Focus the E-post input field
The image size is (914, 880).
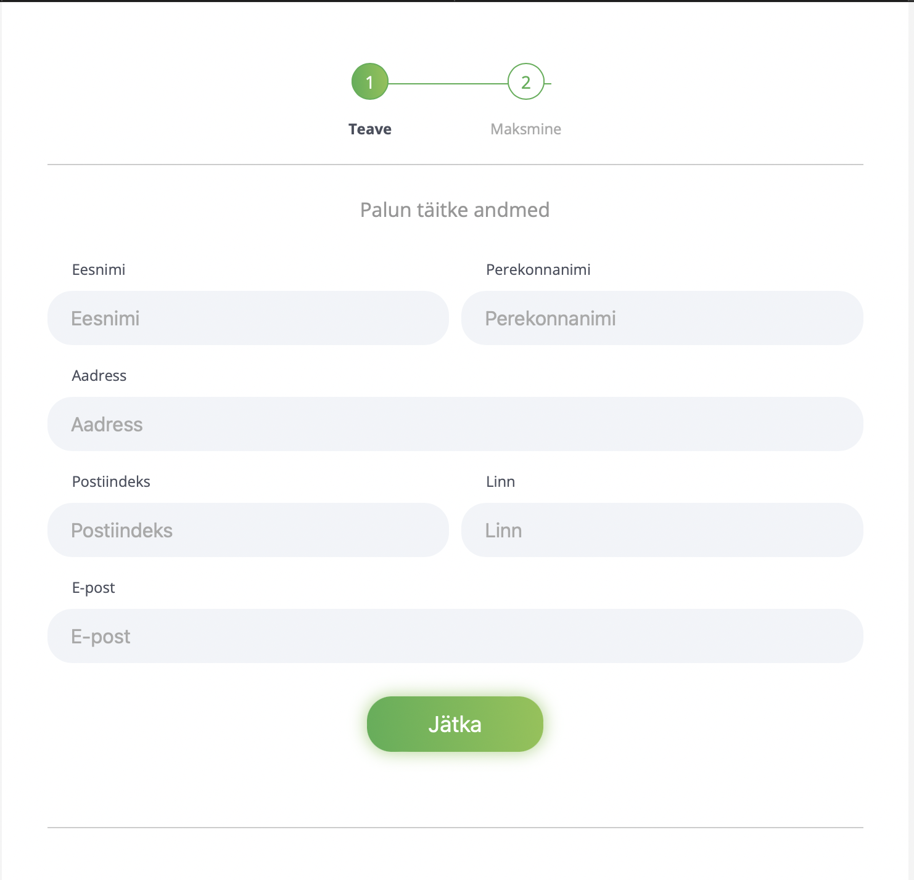455,636
